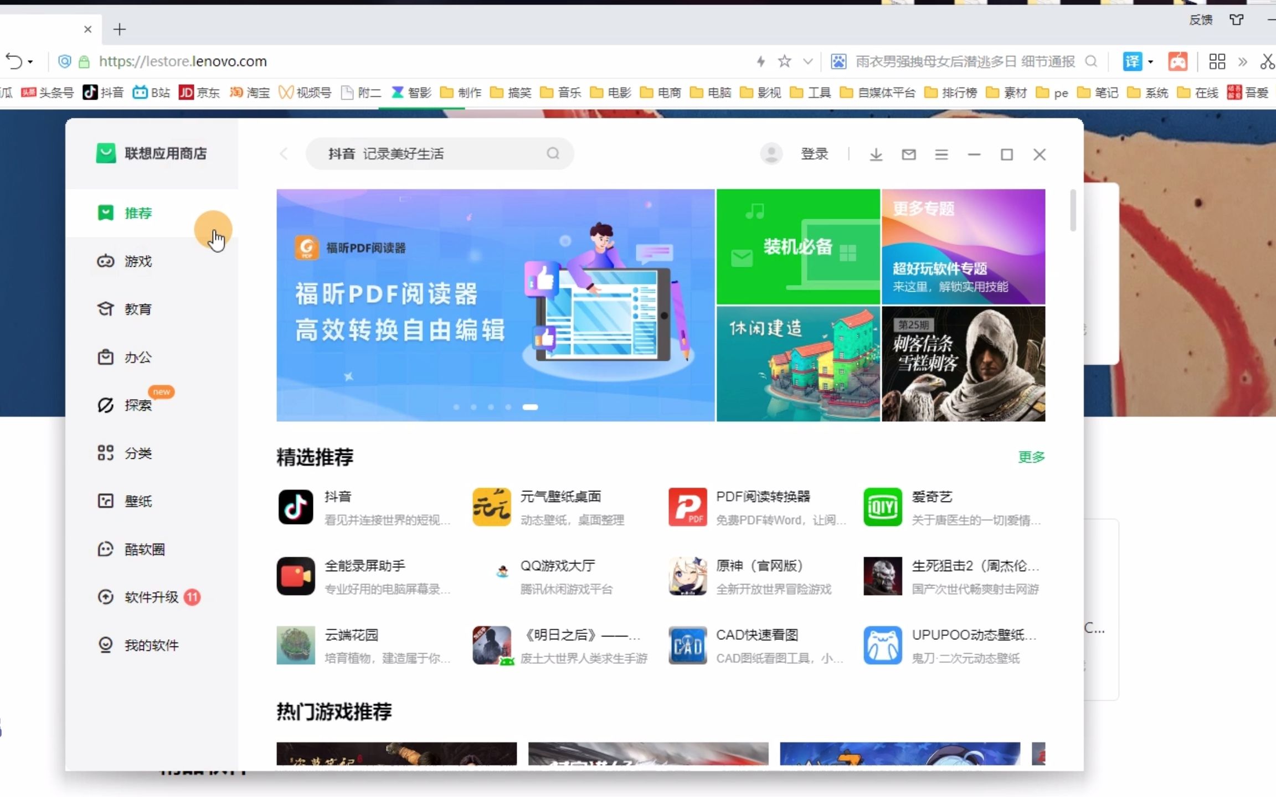Screen dimensions: 1276x797
Task: Click the UPUPOO动态壁纸 app icon
Action: pos(883,645)
